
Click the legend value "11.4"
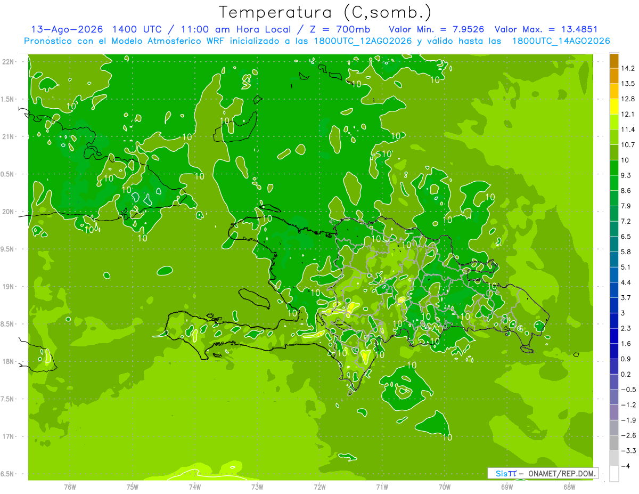click(x=628, y=129)
